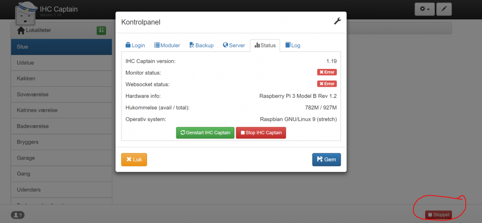Click the house icon next to Lokaliteter
The height and width of the screenshot is (223, 482).
(x=21, y=30)
